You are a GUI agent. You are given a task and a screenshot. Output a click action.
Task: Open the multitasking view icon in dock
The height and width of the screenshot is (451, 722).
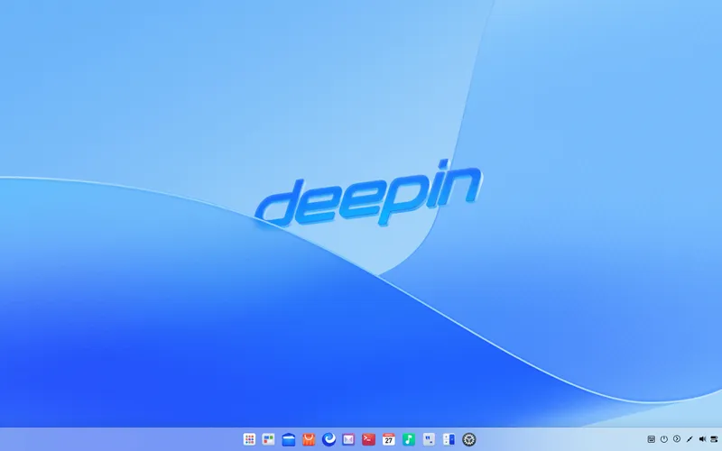click(x=268, y=439)
